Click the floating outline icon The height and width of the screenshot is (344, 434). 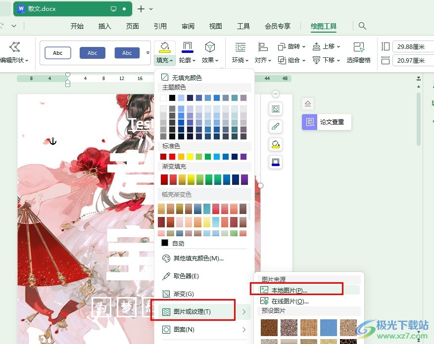tap(276, 162)
